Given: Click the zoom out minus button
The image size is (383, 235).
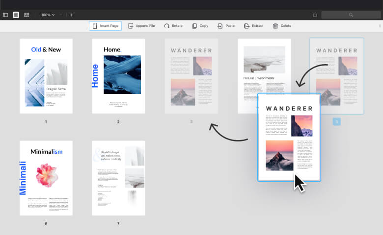Looking at the screenshot, I should tap(61, 15).
